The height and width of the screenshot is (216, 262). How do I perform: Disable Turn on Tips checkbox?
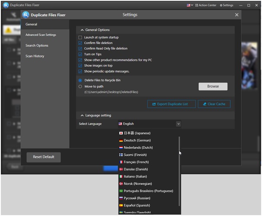[80, 55]
